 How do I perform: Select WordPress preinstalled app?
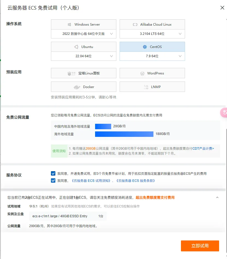(152, 73)
